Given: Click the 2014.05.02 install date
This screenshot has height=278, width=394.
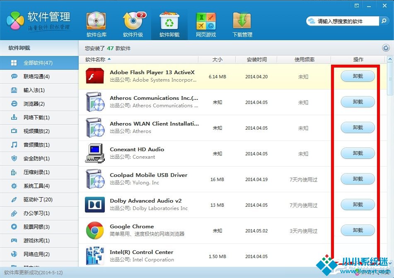Looking at the screenshot, I should [x=256, y=231].
